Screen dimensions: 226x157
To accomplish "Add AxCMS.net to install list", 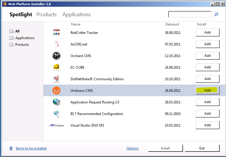I will (x=208, y=44).
